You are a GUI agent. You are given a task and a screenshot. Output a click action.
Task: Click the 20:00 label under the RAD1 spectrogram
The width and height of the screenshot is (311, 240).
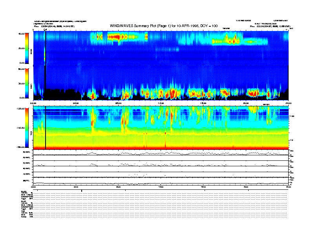point(246,103)
